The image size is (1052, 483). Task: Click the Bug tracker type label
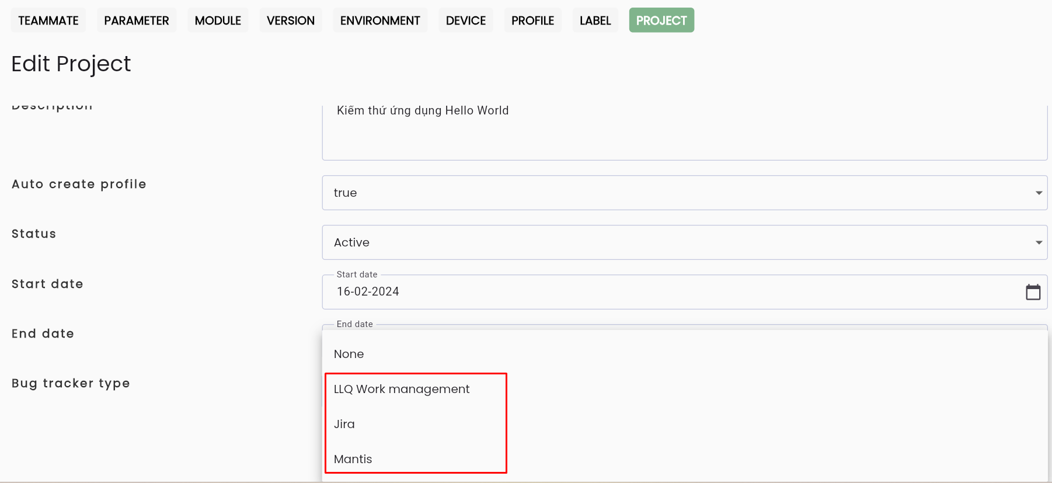tap(71, 383)
